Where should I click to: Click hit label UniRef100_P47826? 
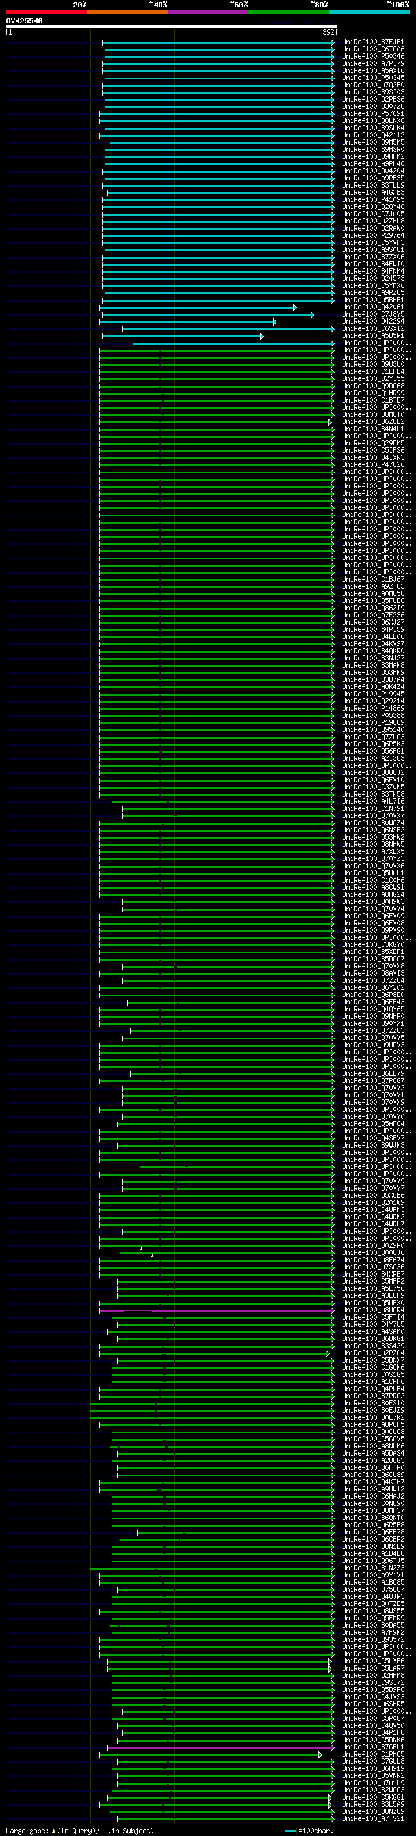click(x=372, y=465)
